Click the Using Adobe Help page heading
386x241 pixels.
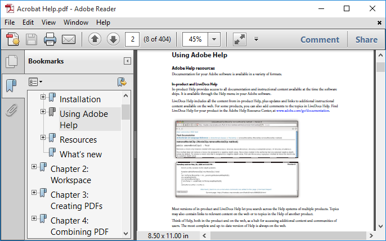(x=199, y=55)
